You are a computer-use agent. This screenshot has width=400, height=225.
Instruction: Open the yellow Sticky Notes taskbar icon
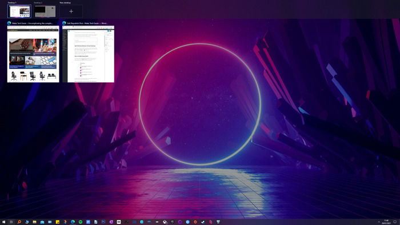(x=58, y=222)
